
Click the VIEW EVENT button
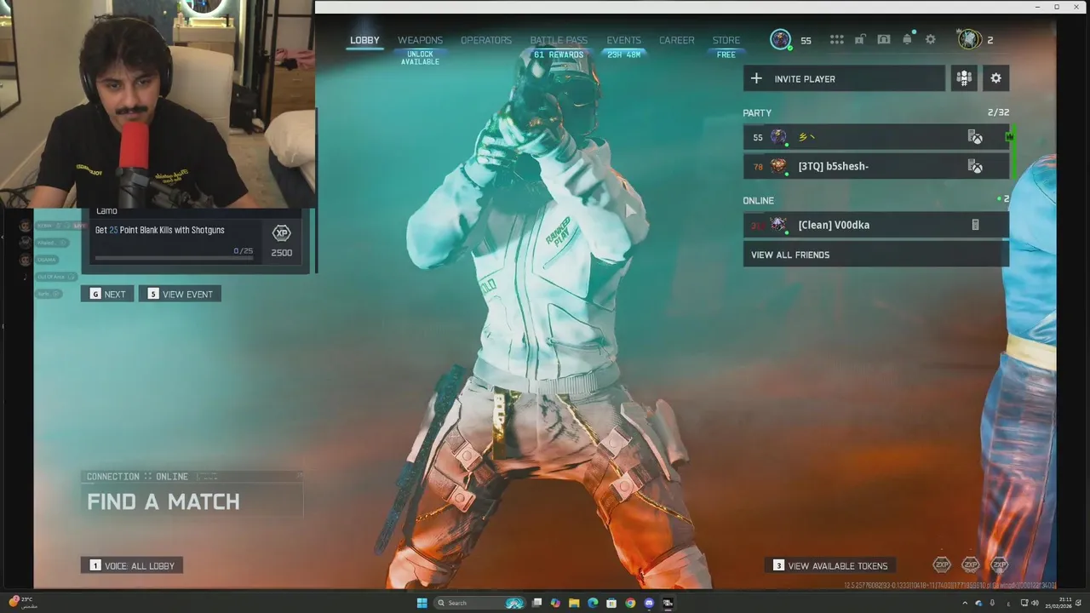pos(180,294)
